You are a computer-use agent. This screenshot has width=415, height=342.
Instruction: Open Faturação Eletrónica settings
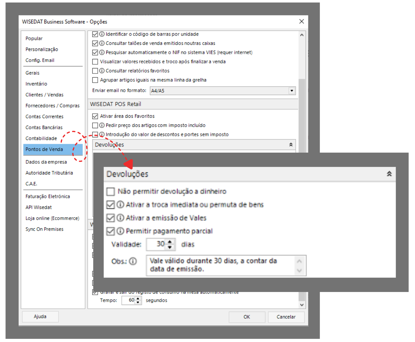[x=48, y=196]
